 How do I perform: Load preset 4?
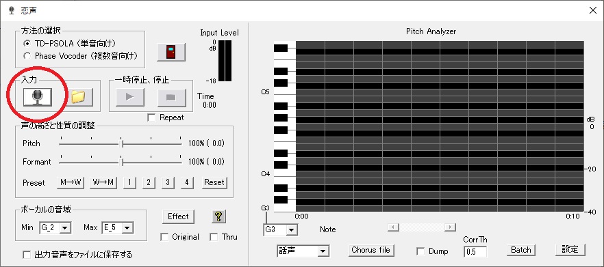click(x=187, y=182)
